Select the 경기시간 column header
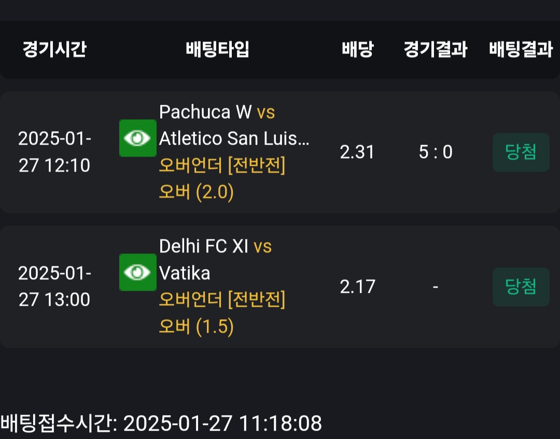The height and width of the screenshot is (439, 560). point(54,50)
